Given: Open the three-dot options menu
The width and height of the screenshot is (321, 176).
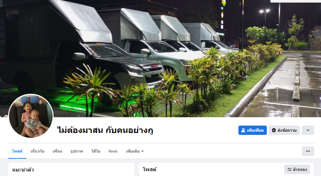Looking at the screenshot, I should [x=308, y=151].
